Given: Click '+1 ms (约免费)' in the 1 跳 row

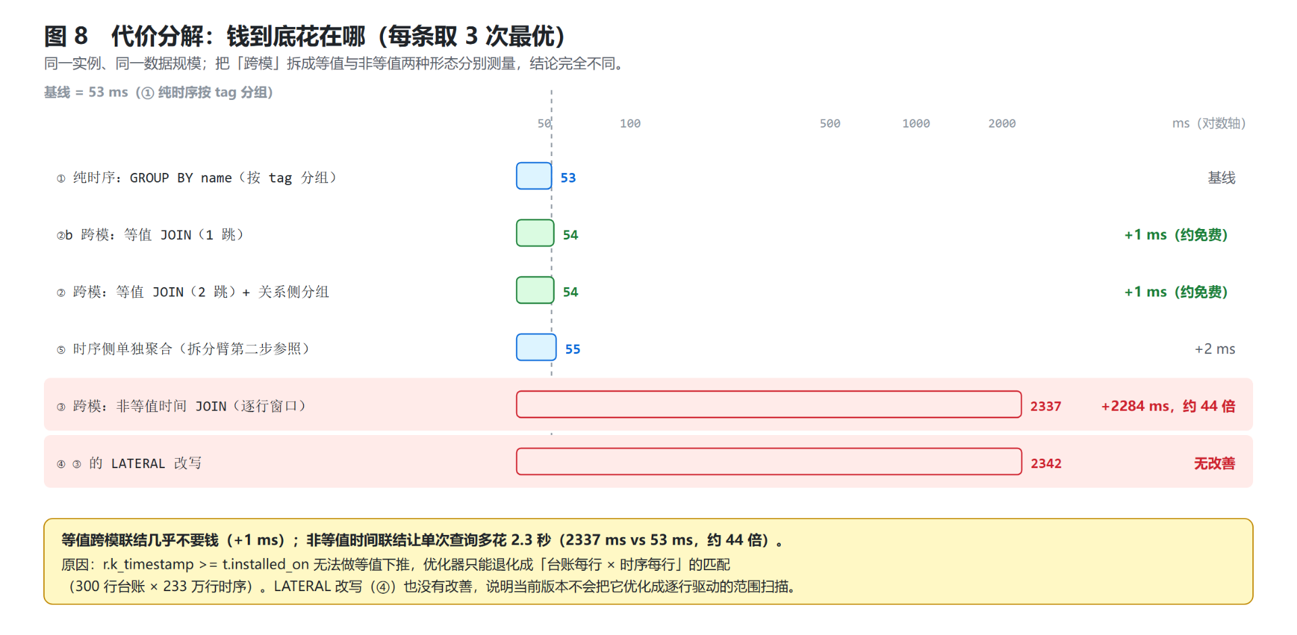Looking at the screenshot, I should (1176, 235).
